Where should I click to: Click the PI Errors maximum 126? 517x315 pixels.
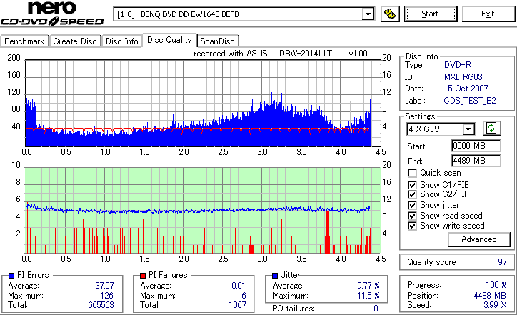click(x=106, y=295)
